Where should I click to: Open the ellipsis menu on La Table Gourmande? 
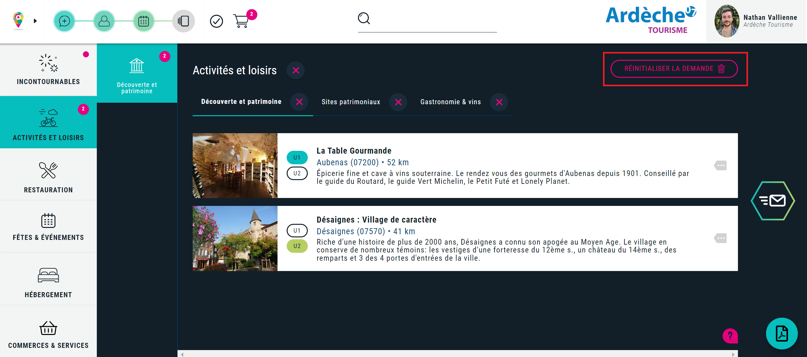point(721,166)
